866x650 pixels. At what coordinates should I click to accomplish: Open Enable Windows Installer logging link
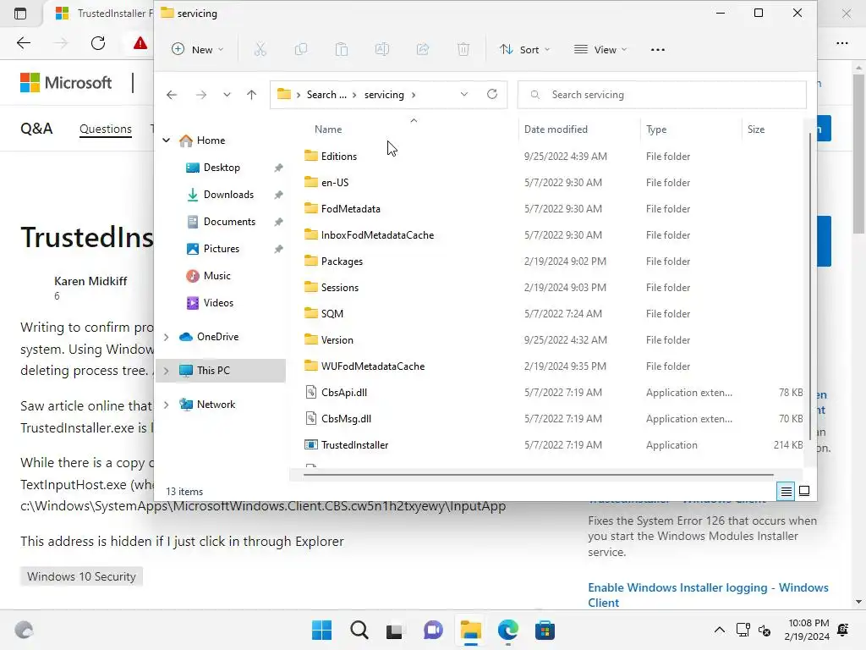click(x=708, y=595)
